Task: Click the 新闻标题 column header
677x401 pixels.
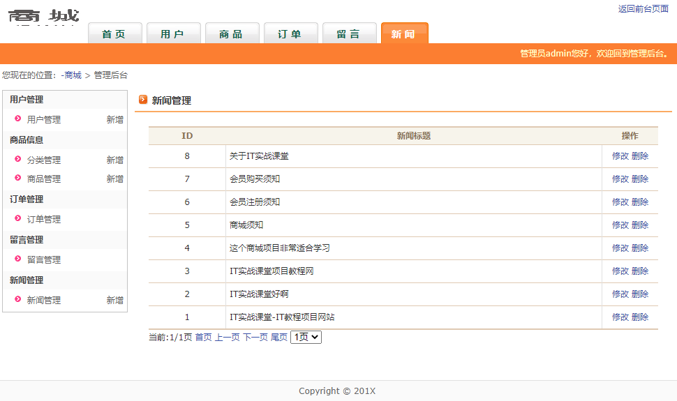Action: coord(414,136)
